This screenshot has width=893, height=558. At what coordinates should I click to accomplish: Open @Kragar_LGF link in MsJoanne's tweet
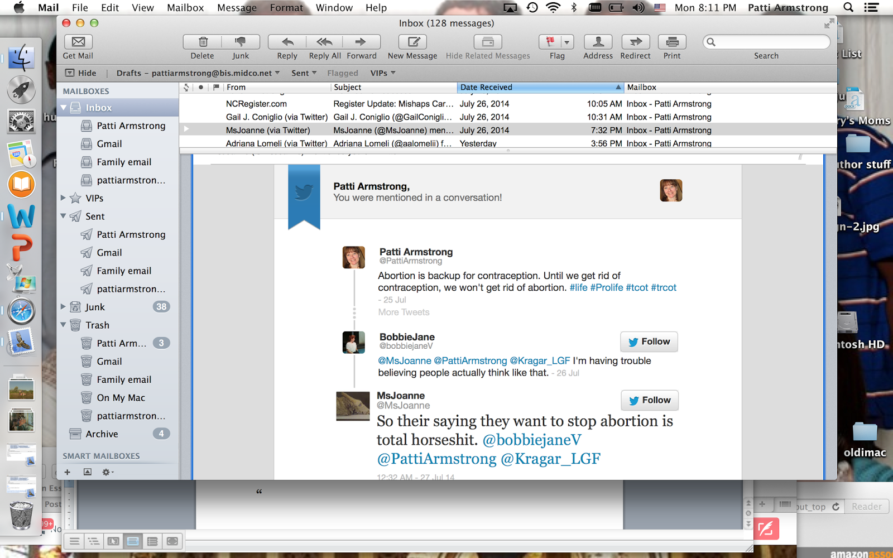(x=551, y=459)
